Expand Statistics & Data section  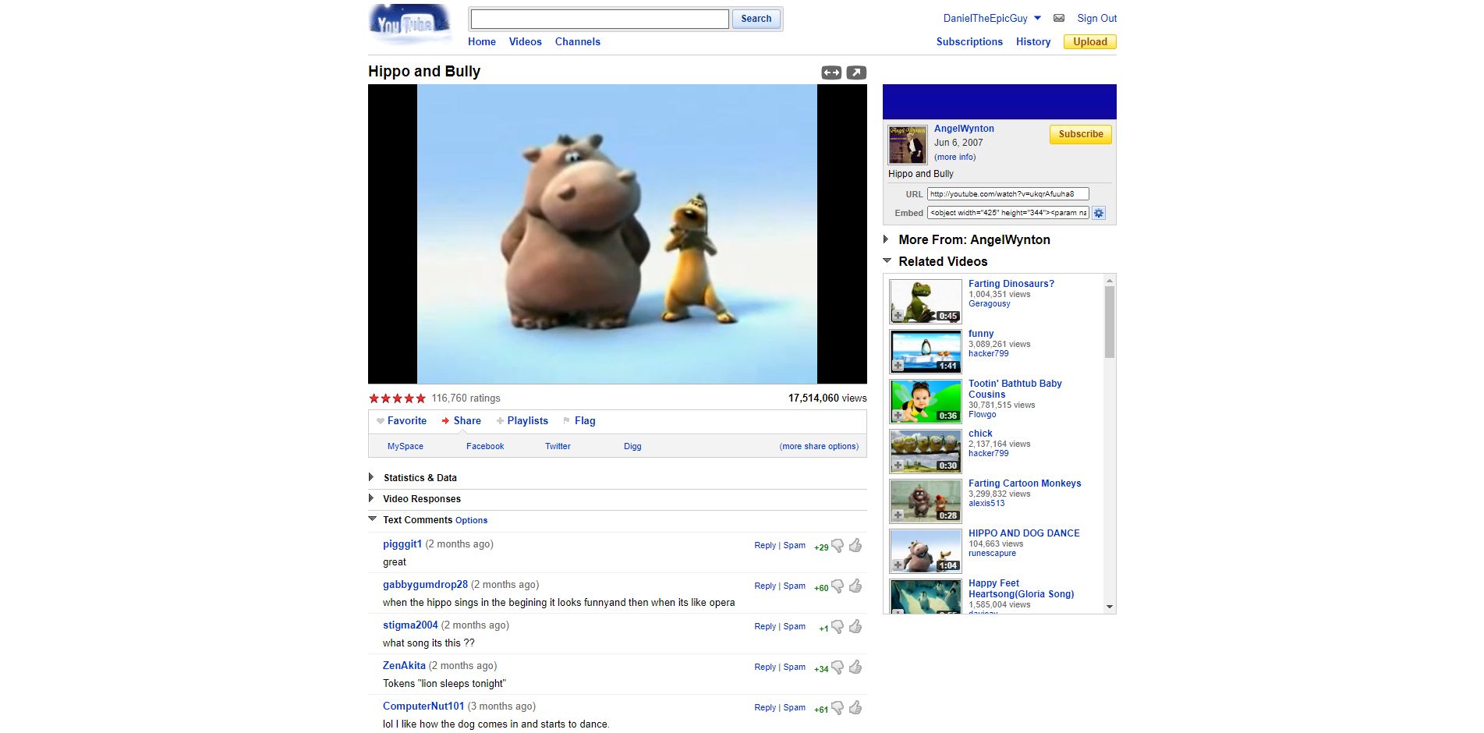click(x=371, y=477)
